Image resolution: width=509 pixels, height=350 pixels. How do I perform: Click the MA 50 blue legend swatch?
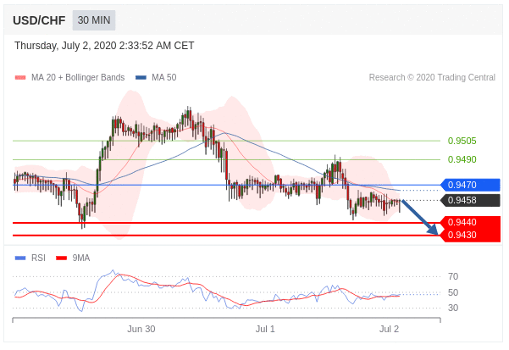point(141,78)
